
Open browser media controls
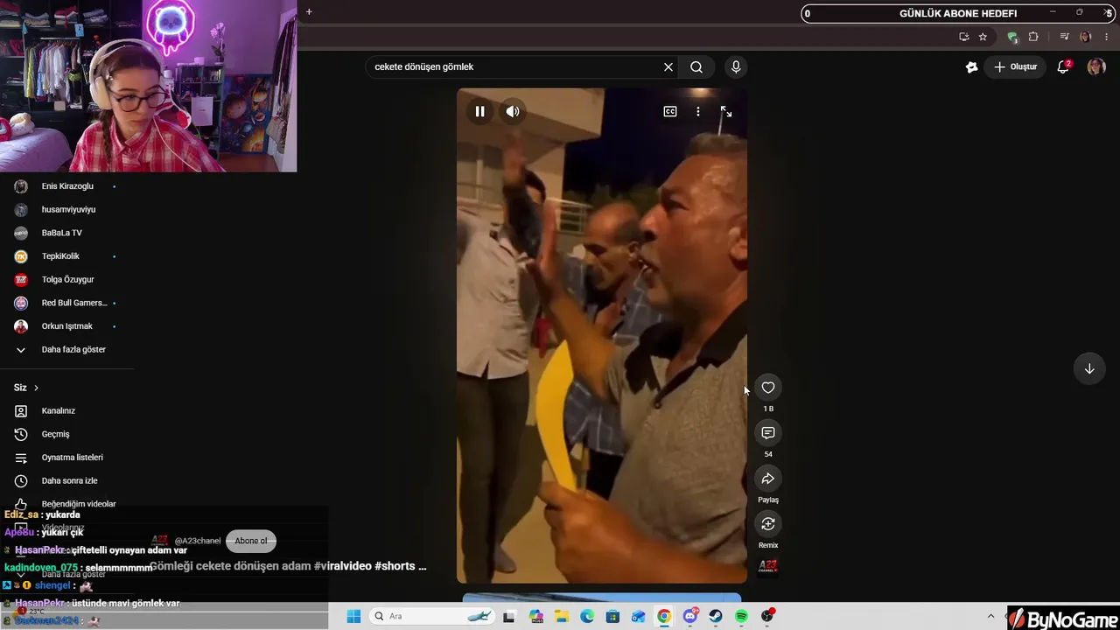point(1064,37)
